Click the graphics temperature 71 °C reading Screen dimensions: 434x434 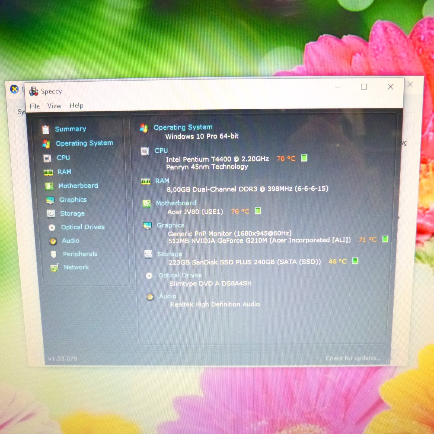pos(368,240)
